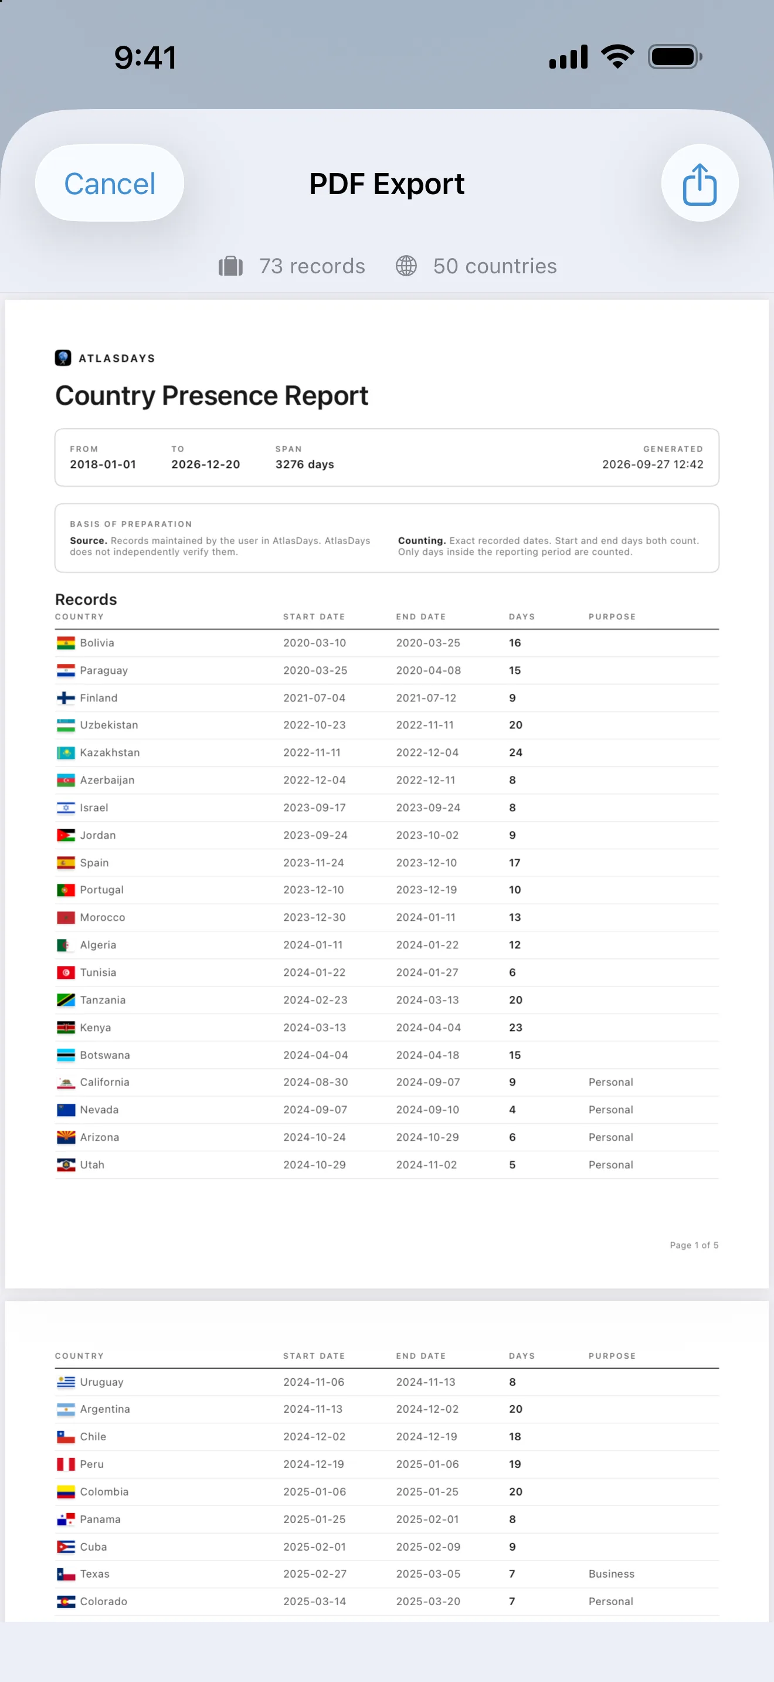Tap the Kazakhstan flag icon
The height and width of the screenshot is (1682, 774).
pyautogui.click(x=66, y=753)
